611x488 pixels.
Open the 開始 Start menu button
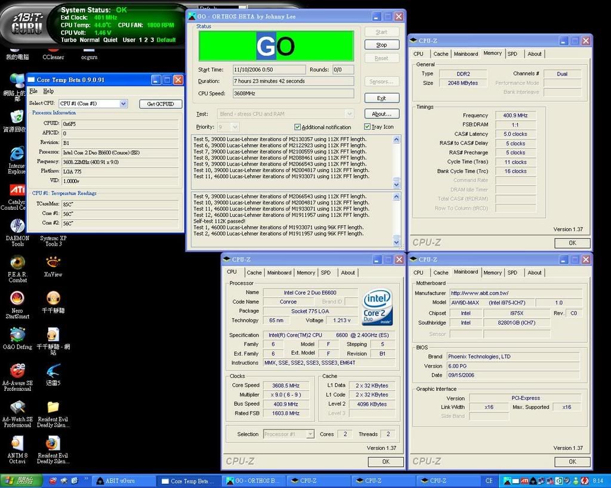pos(21,481)
